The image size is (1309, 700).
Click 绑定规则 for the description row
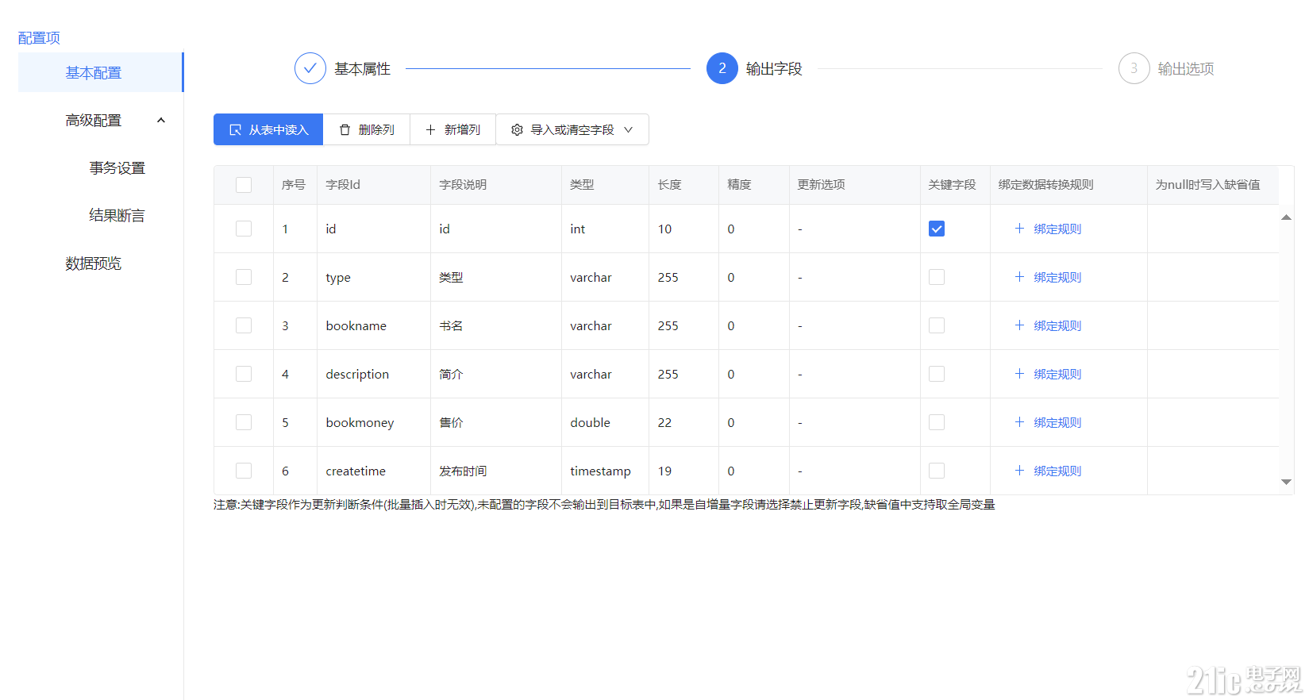coord(1048,374)
